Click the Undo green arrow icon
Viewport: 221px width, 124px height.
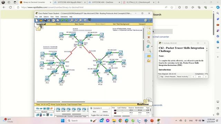click(62, 20)
